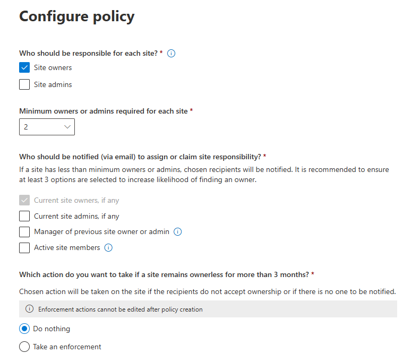Image resolution: width=403 pixels, height=362 pixels.
Task: Check Current site admins, if any
Action: [x=24, y=216]
